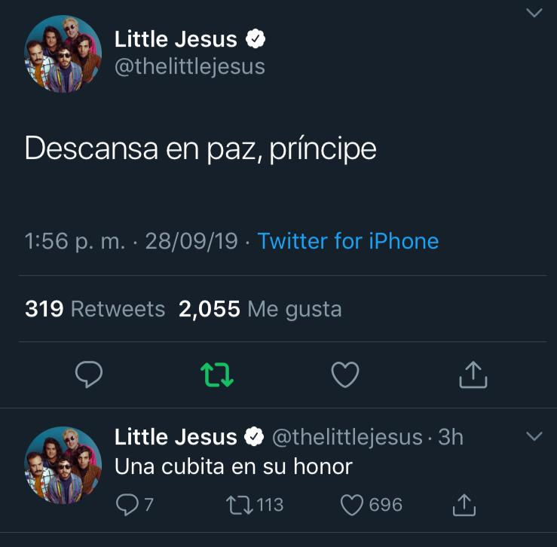Share the "Una cubita en su honor" reply
557x547 pixels.
coord(464,504)
